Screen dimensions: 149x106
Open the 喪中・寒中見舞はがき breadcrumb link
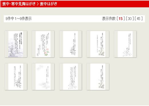pos(19,4)
